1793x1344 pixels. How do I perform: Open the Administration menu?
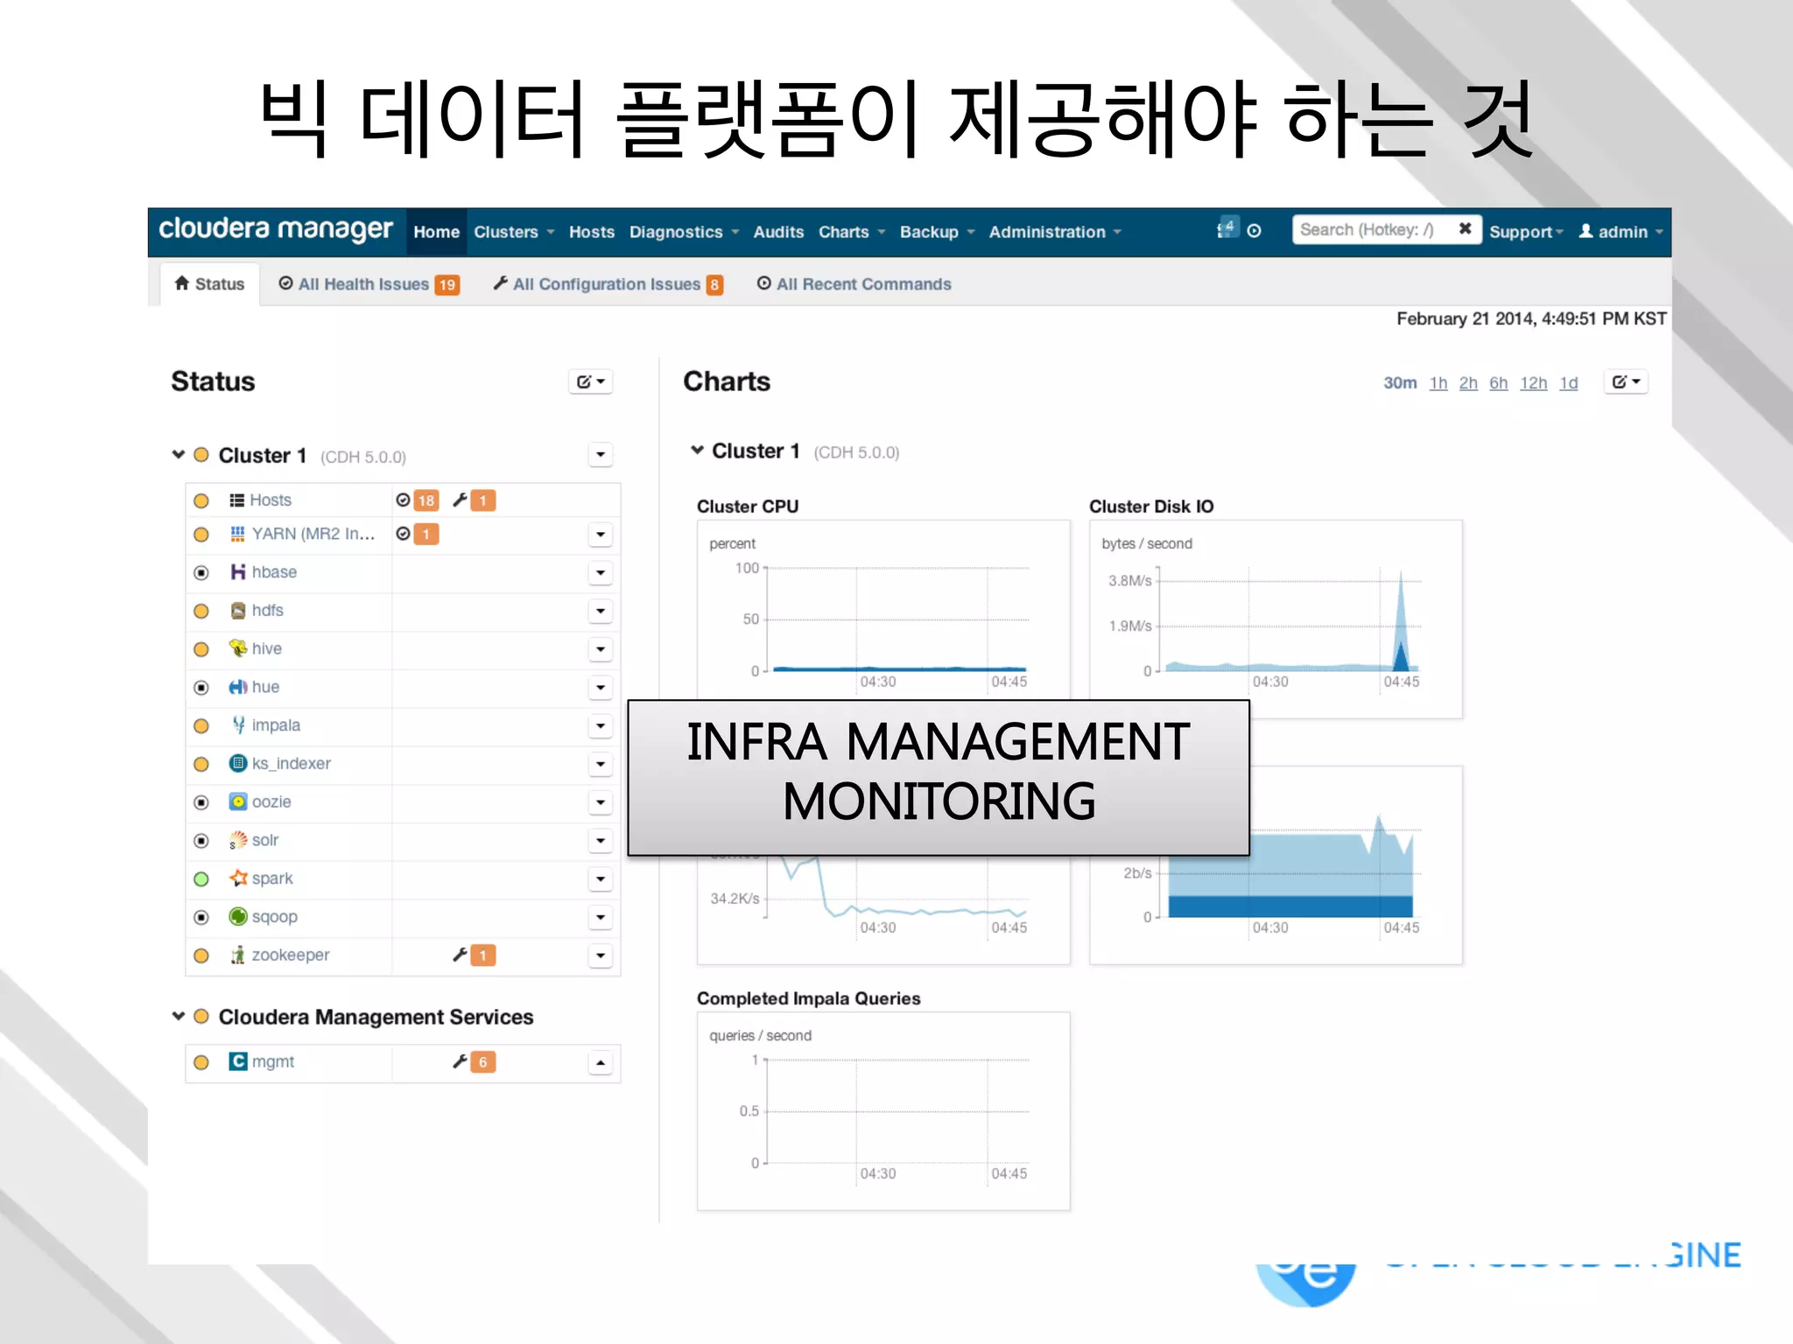point(1055,233)
